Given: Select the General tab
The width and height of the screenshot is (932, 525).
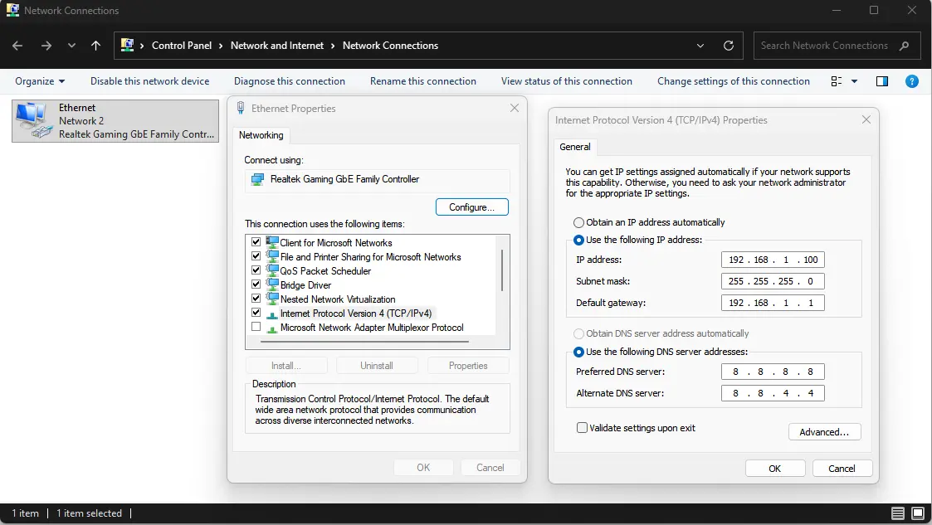Looking at the screenshot, I should (574, 147).
